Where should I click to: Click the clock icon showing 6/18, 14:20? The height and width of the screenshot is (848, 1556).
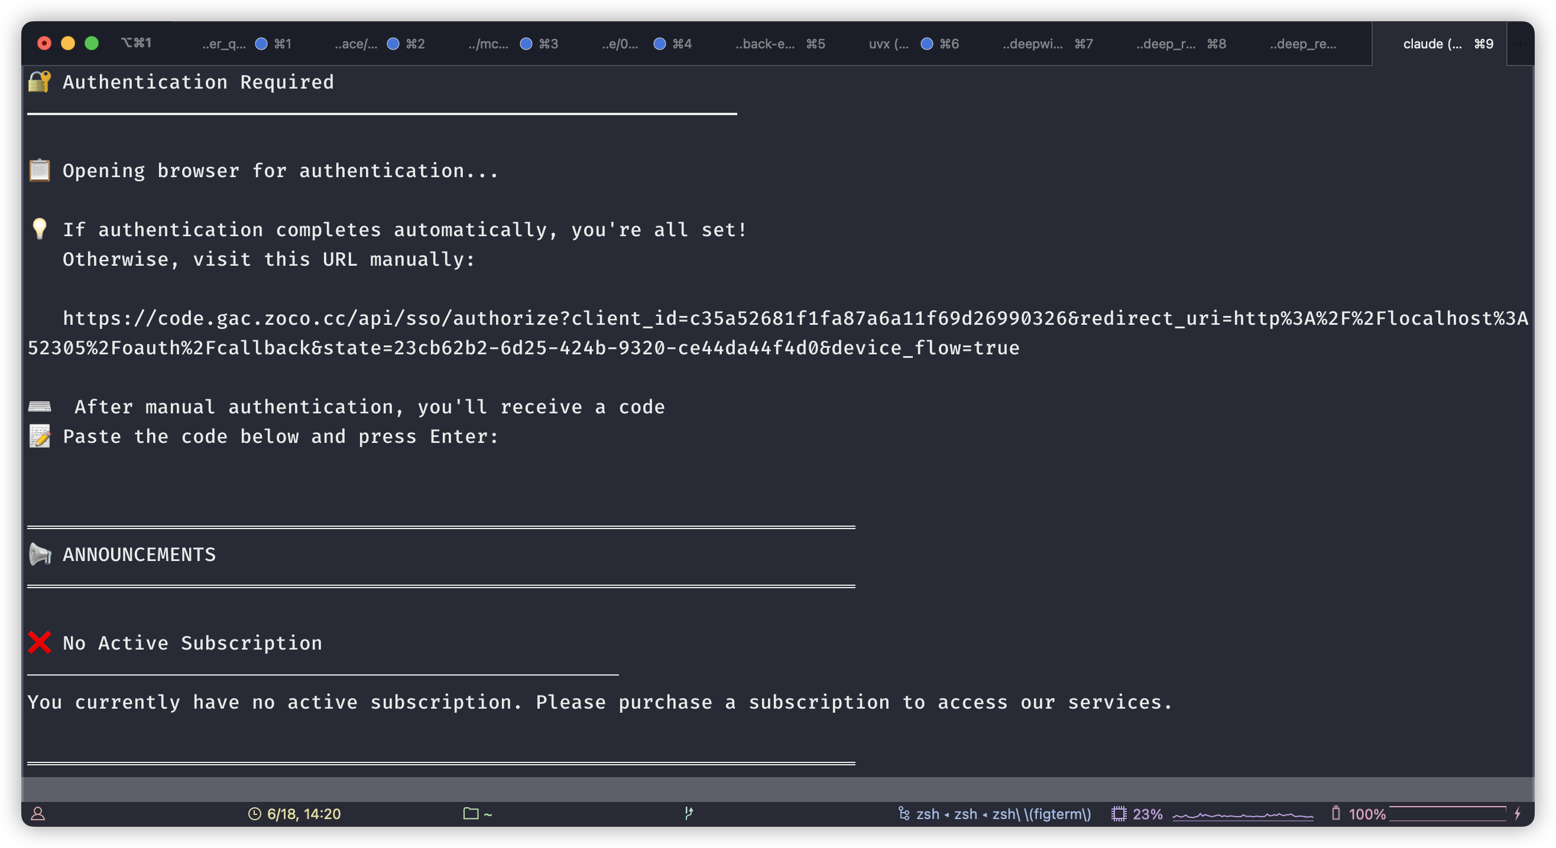click(255, 814)
